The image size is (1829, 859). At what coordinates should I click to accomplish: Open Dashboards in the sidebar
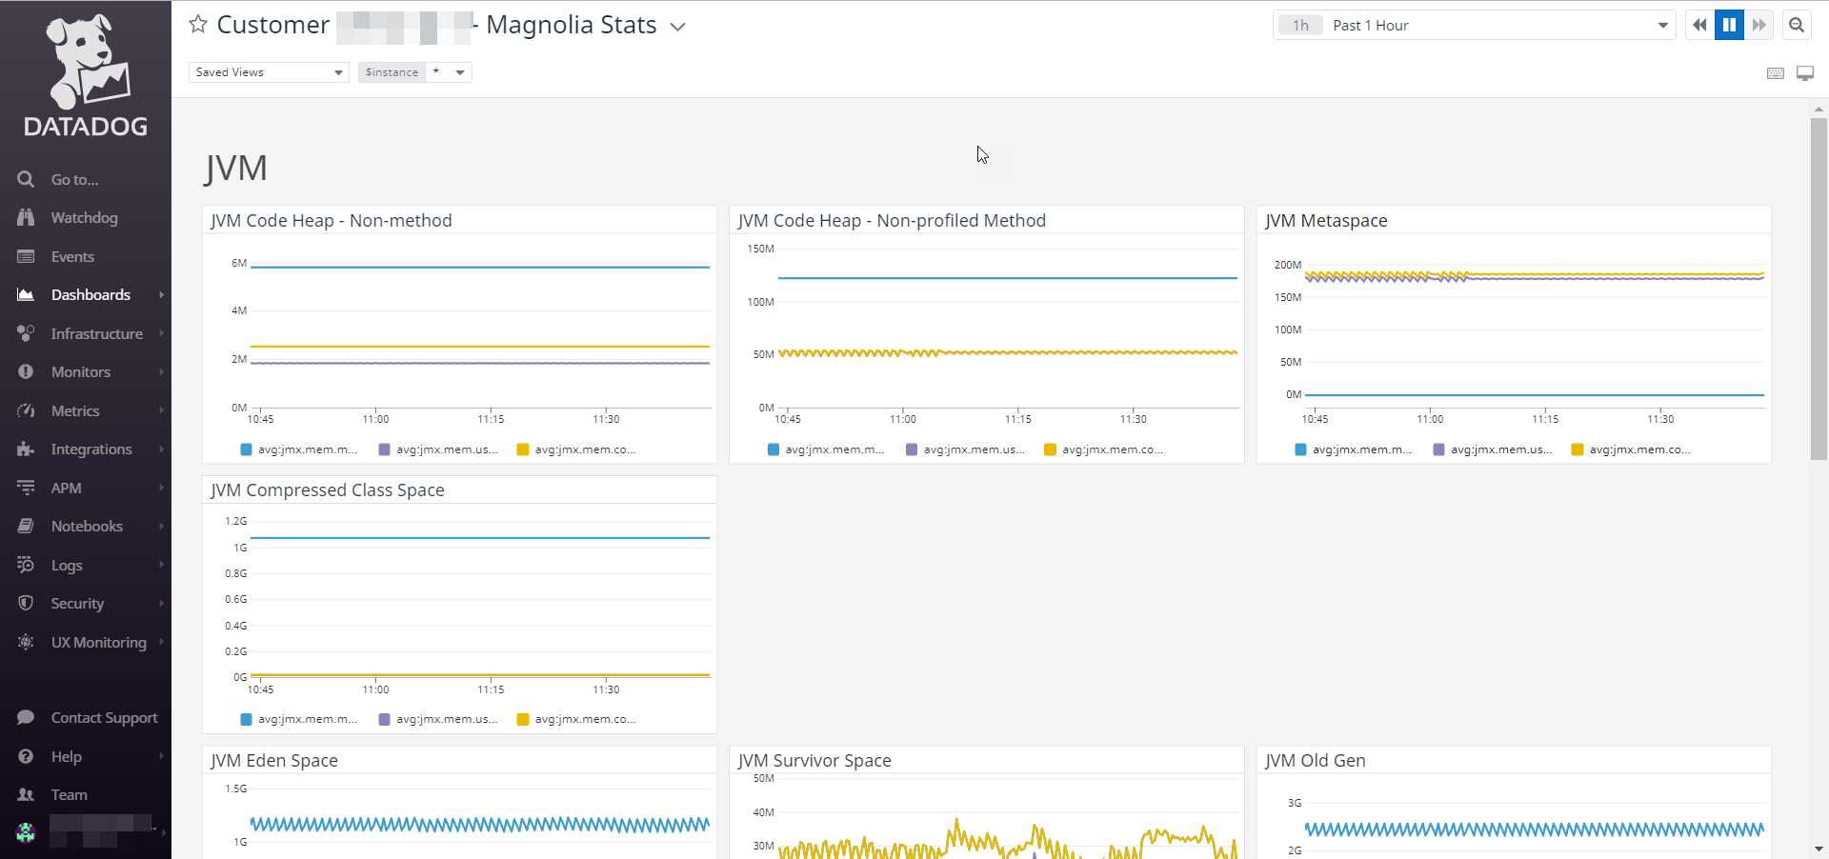pos(90,295)
